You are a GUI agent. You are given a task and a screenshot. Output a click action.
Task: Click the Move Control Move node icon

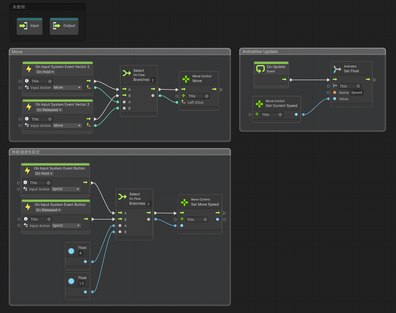[x=186, y=79]
